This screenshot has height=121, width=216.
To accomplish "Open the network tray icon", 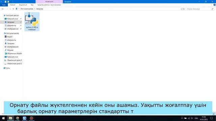I will coord(189,118).
